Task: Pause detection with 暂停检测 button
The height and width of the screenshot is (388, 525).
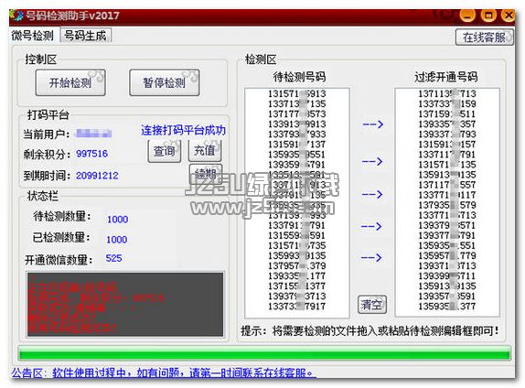Action: [165, 82]
